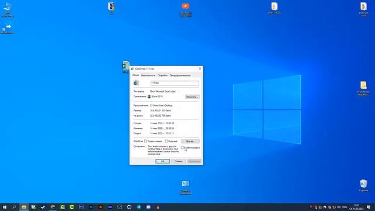Toggle the Hidden attribute checkbox
The height and width of the screenshot is (211, 375).
coord(166,141)
